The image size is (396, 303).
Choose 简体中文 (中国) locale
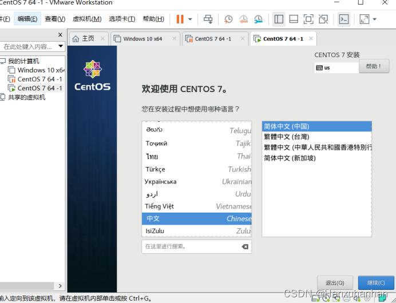[x=316, y=126]
